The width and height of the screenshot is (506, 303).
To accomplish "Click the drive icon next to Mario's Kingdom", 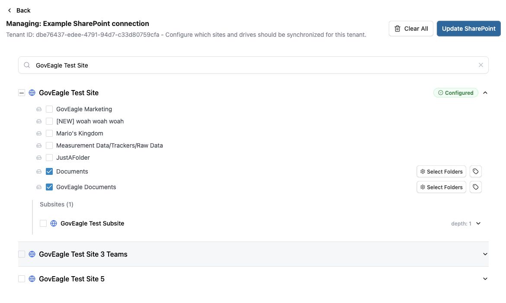I will coord(39,133).
